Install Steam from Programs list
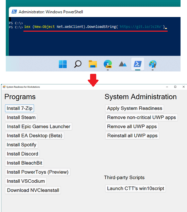This screenshot has width=187, height=212. pyautogui.click(x=21, y=117)
